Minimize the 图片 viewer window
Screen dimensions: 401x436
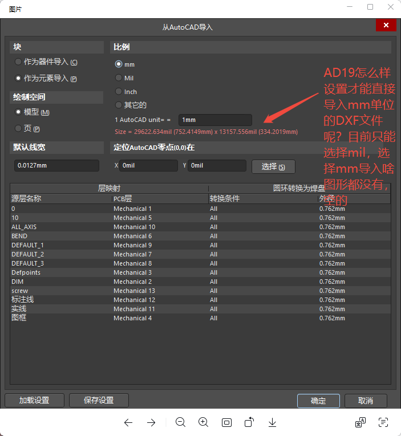click(x=350, y=7)
